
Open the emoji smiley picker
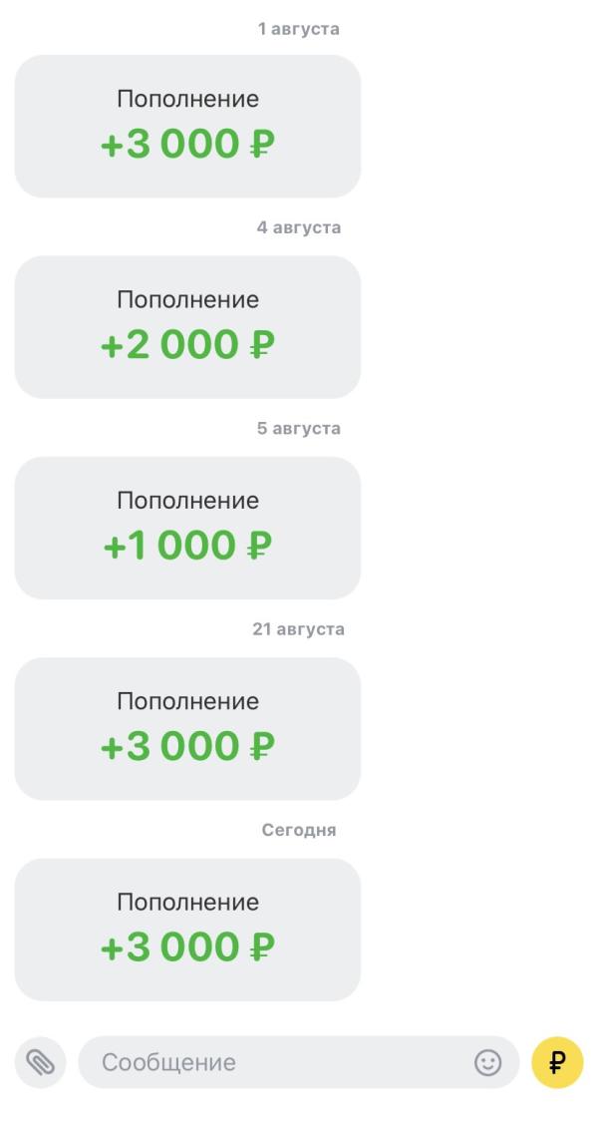[x=487, y=1062]
